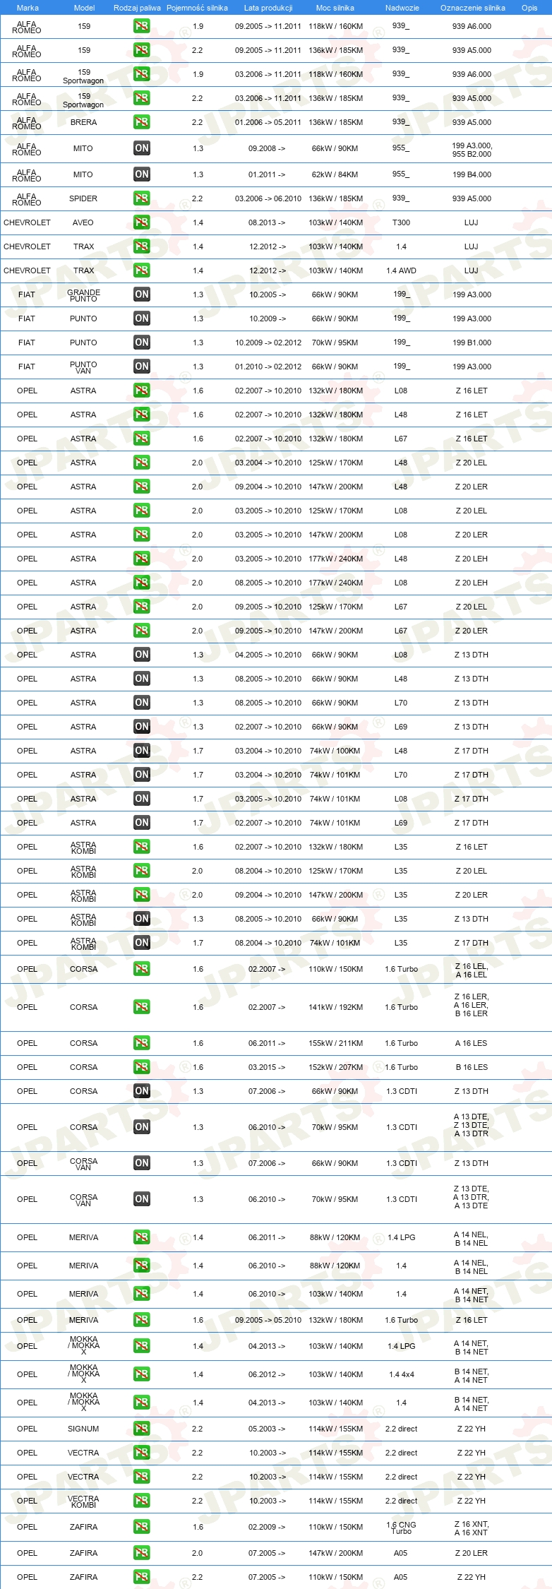Click the diesel ON icon in the Fiat Punto Van row
552x1589 pixels.
coord(141,367)
